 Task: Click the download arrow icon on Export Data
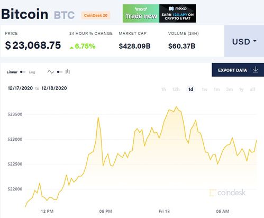(256, 70)
